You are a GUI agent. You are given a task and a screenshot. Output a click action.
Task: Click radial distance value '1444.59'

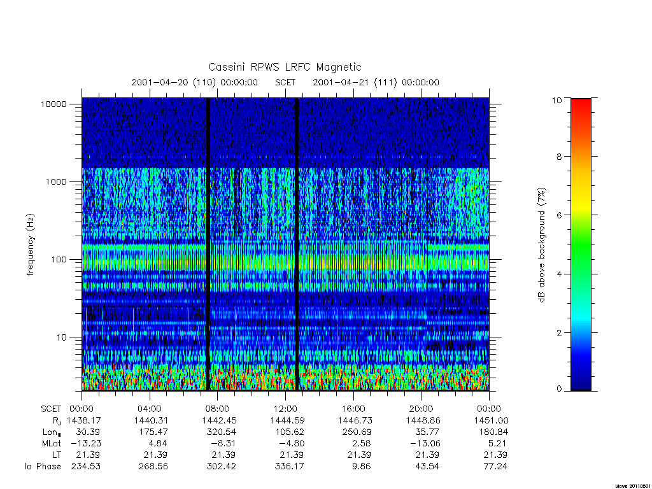pos(287,420)
